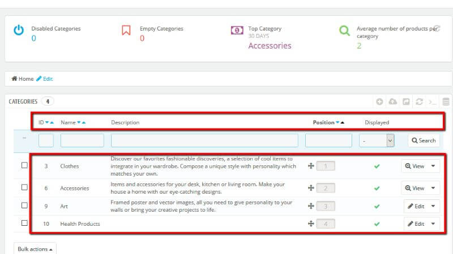Select the Clothes row checkbox
Screen dimensions: 453x254
(24, 165)
